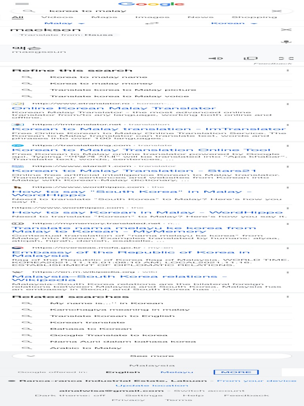The image size is (304, 406).
Task: Open 'Malaysia–South Korea relations - Wikipedia' result
Action: [x=120, y=278]
